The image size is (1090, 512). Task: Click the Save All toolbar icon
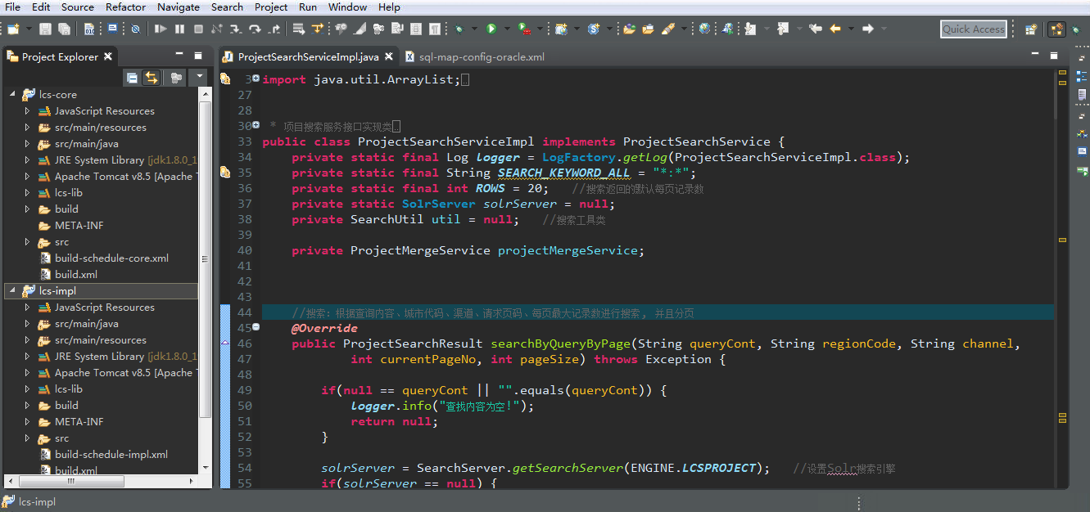click(64, 29)
